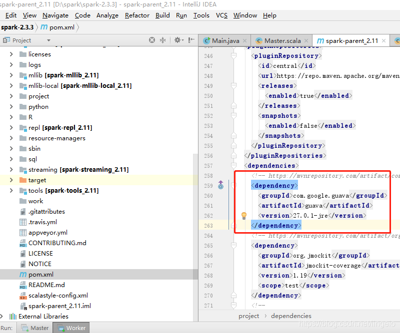Click the dependencies breadcrumb at editor bottom
Viewport: 400px width, 333px height.
pos(291,316)
